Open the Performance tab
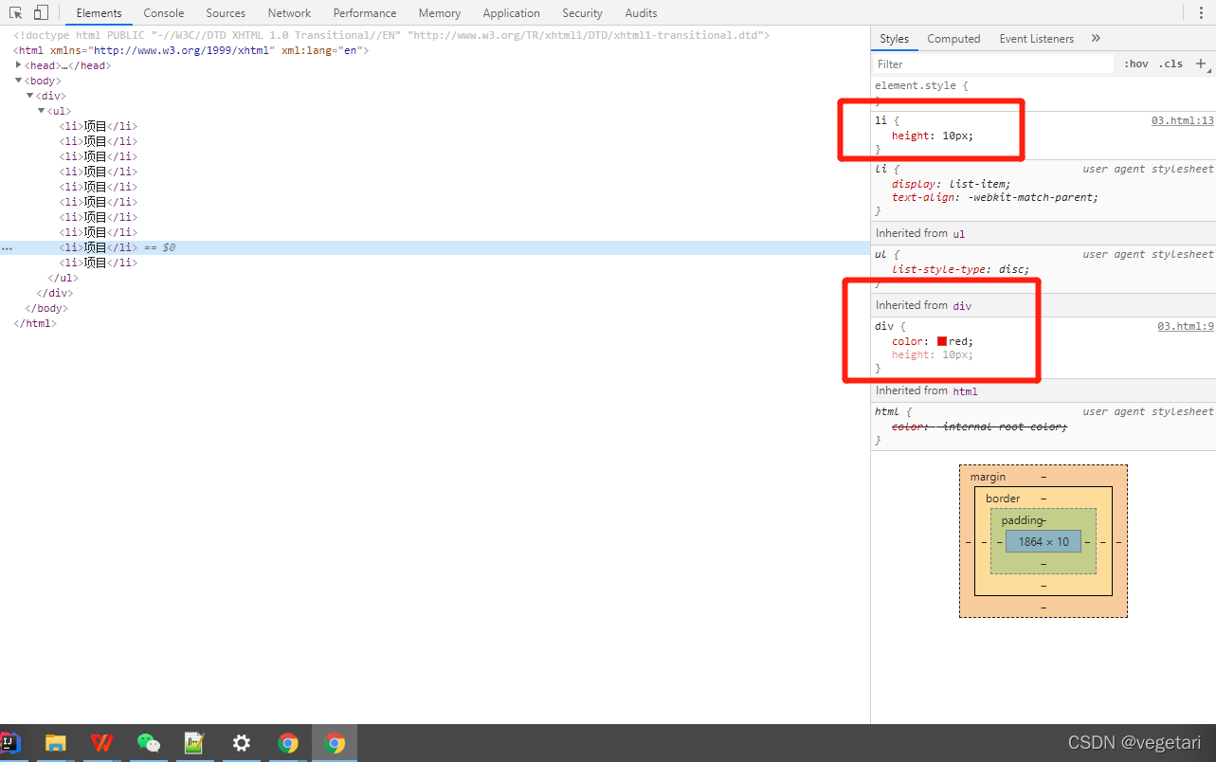The image size is (1216, 762). click(365, 13)
